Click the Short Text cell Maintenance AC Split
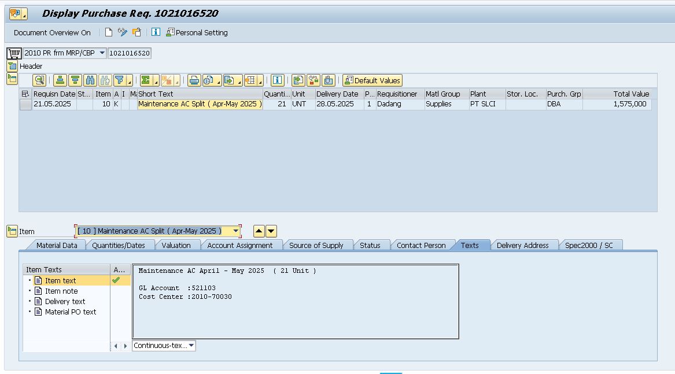The image size is (675, 374). (x=200, y=104)
